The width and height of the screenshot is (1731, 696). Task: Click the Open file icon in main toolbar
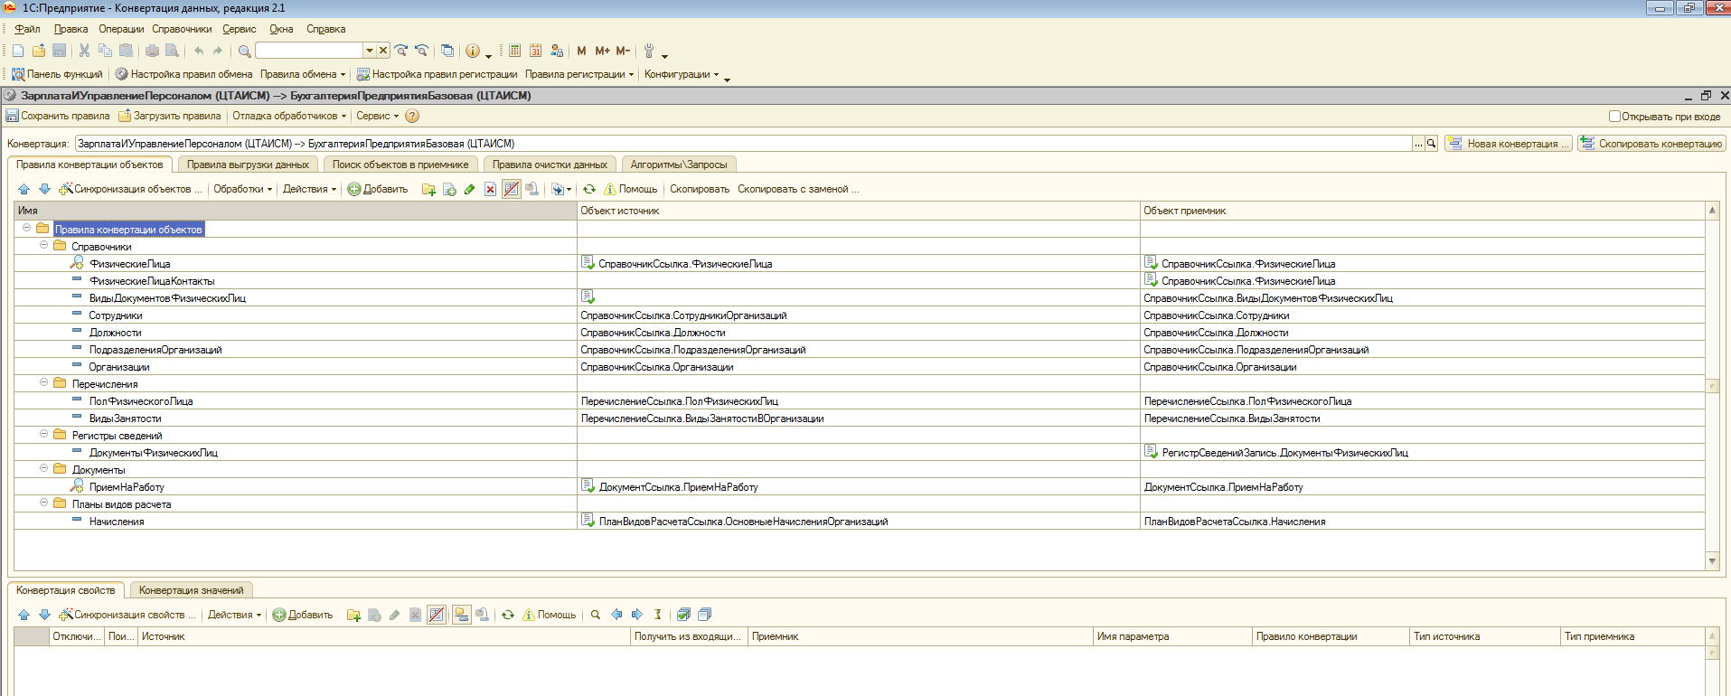(x=39, y=51)
